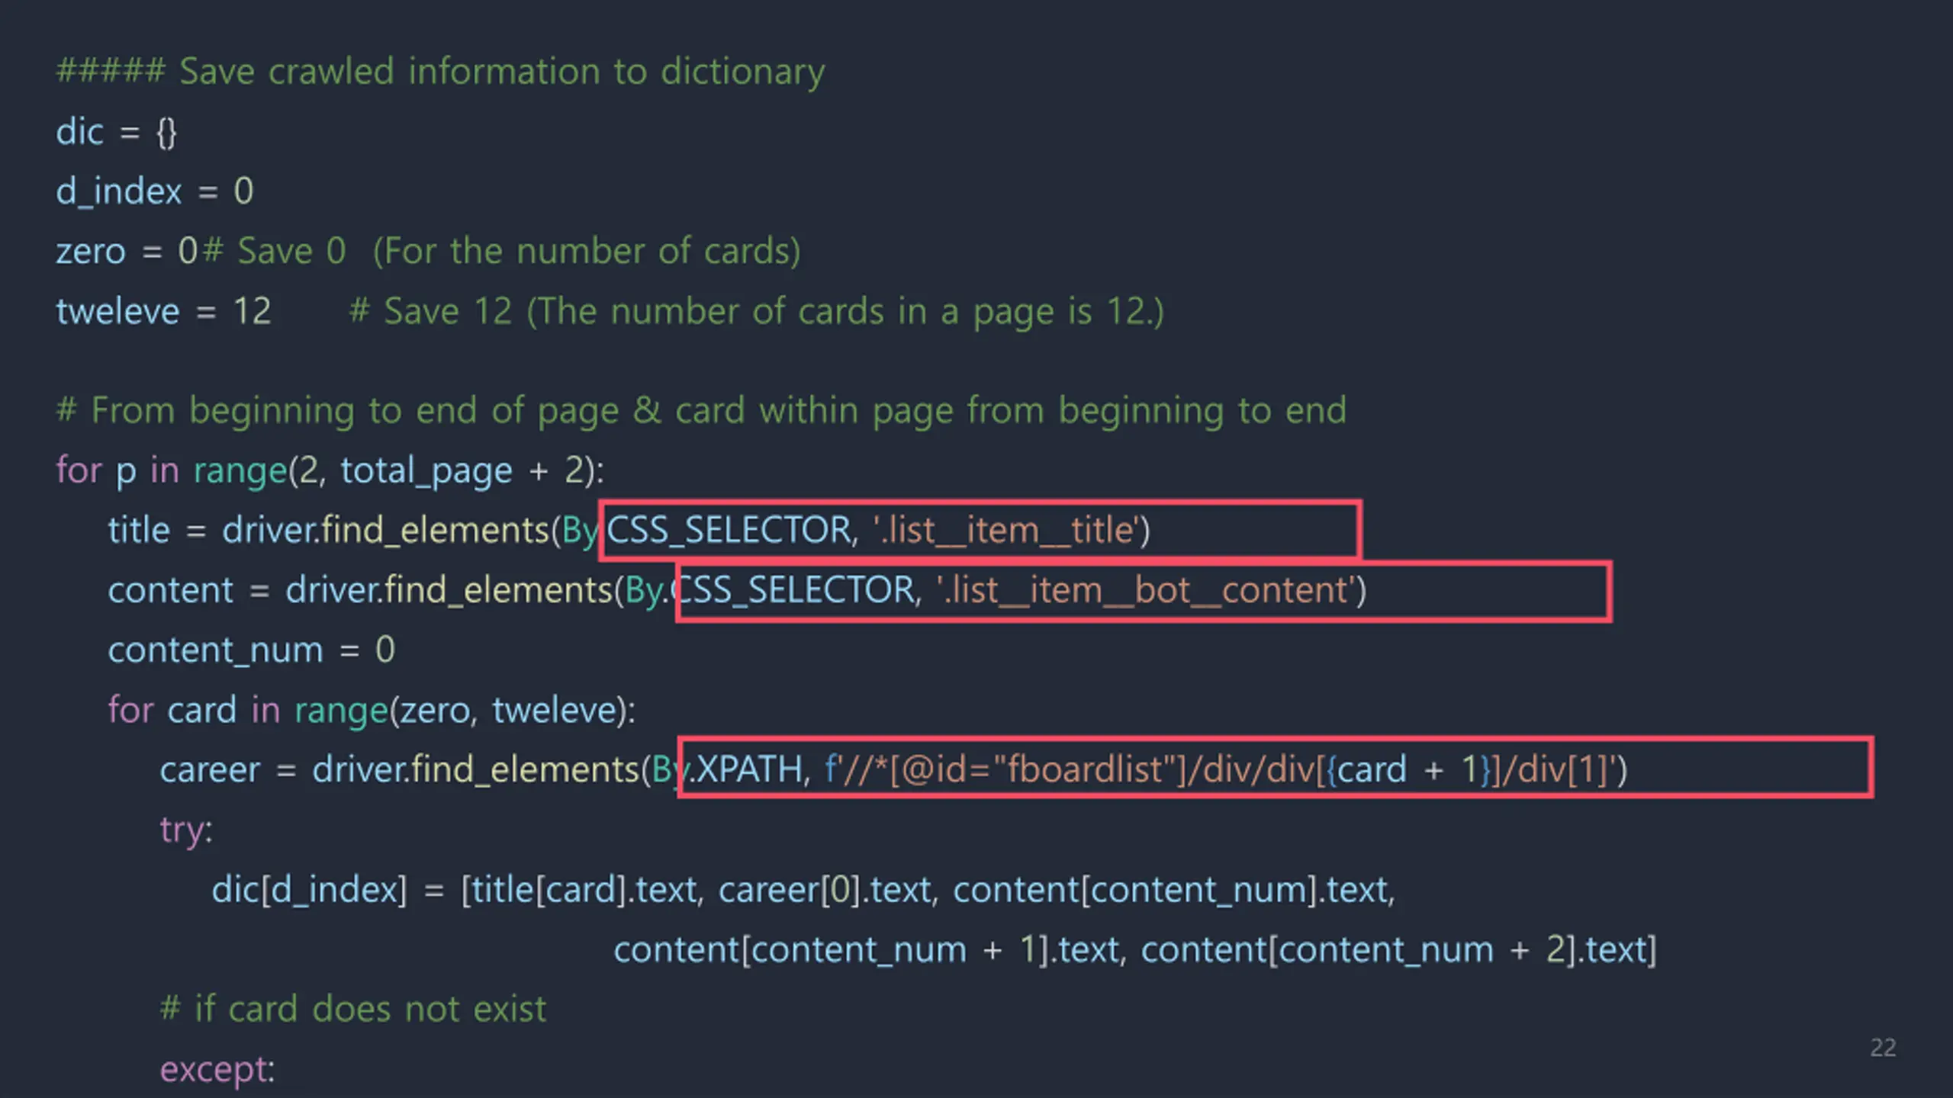Click the string '.list__item__bot__content'
The image size is (1953, 1098).
pyautogui.click(x=1147, y=591)
